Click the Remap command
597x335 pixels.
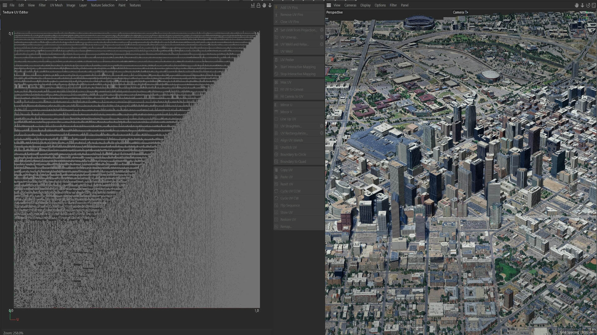[x=299, y=227]
